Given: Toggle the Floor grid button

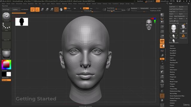Looking at the screenshot, I should click(x=162, y=46).
